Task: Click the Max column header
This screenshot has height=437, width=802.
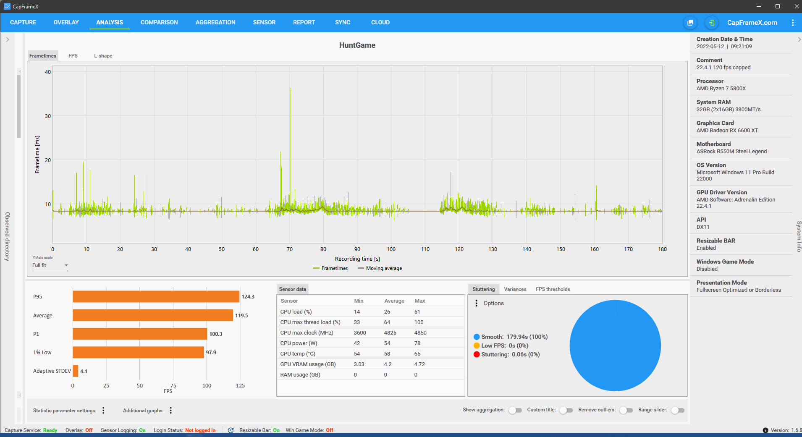Action: pos(420,301)
